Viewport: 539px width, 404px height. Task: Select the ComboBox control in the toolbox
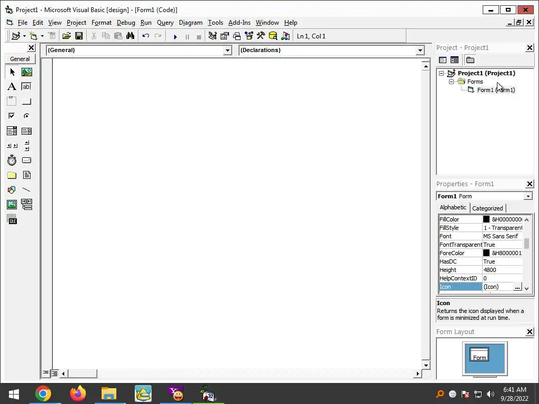click(x=12, y=131)
